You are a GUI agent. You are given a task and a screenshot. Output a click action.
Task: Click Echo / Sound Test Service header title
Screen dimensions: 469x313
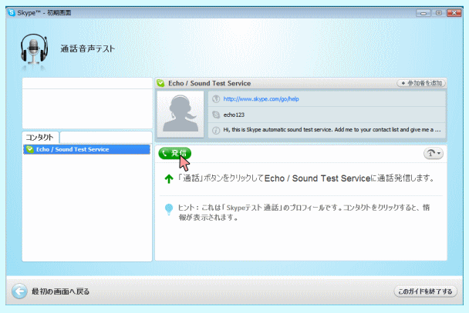pyautogui.click(x=209, y=83)
